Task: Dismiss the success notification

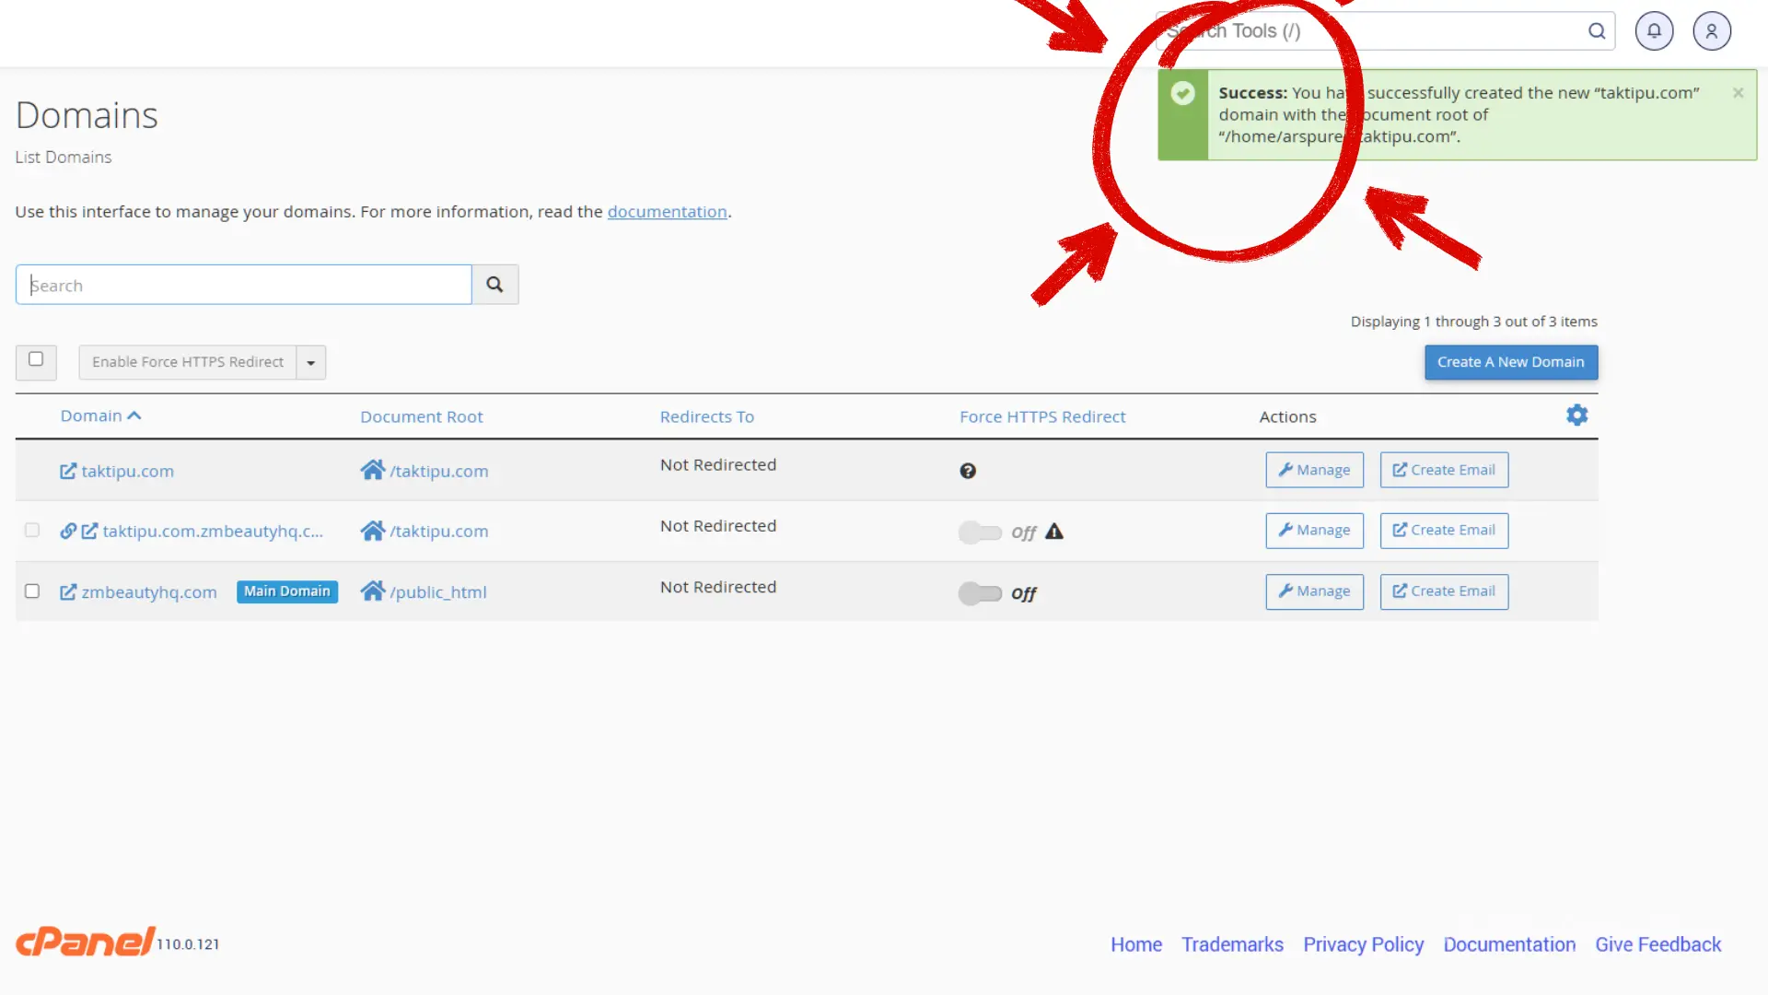Action: (1738, 93)
